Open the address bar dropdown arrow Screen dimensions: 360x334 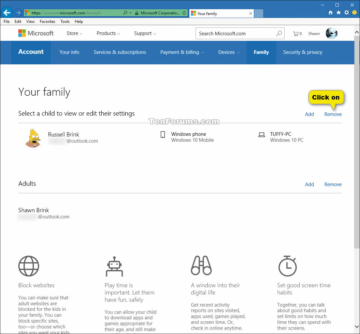coord(131,13)
